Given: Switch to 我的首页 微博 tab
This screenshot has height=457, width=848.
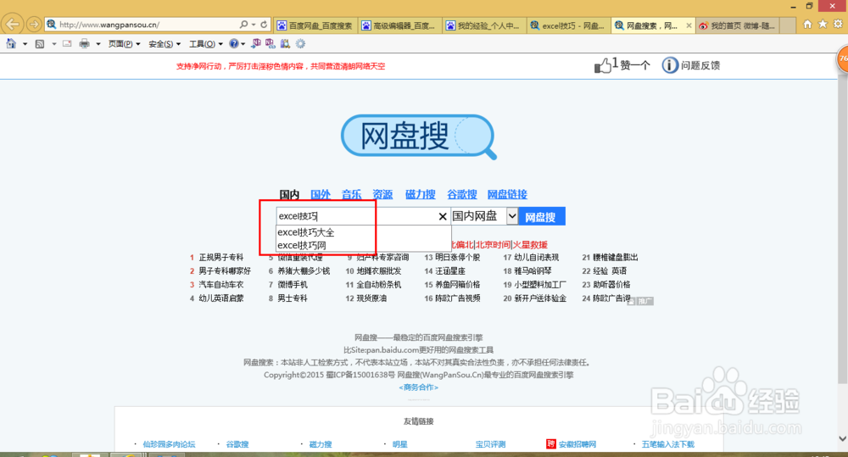Looking at the screenshot, I should pyautogui.click(x=738, y=25).
